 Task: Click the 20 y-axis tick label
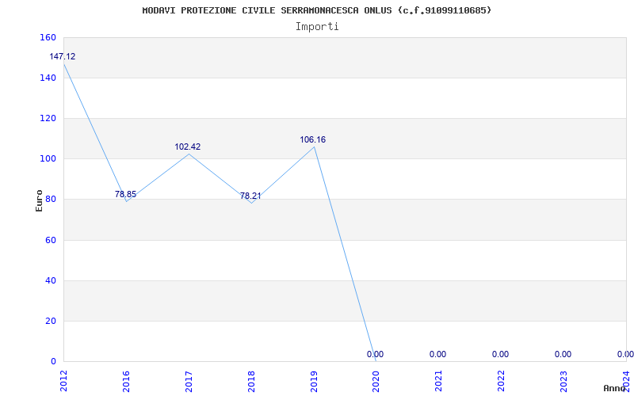(x=50, y=322)
